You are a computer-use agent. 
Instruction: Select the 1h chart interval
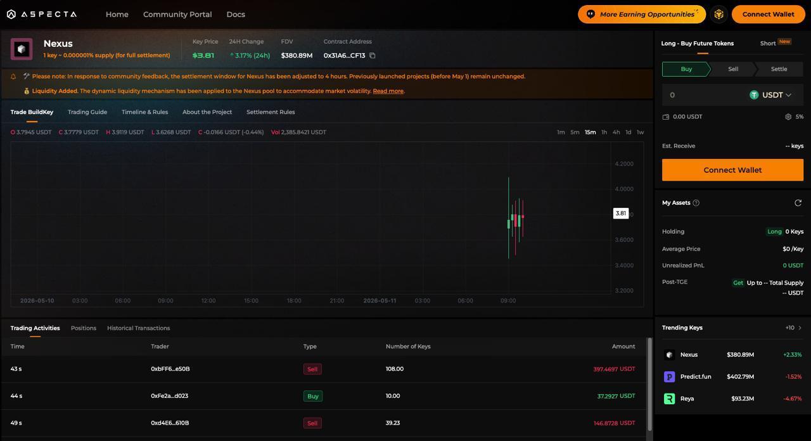(604, 132)
